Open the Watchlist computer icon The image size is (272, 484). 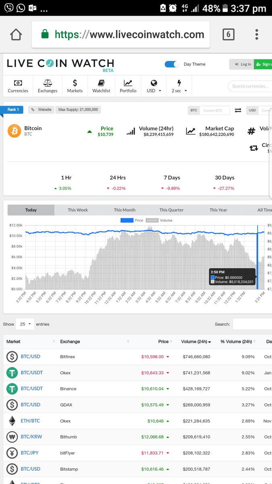(101, 83)
